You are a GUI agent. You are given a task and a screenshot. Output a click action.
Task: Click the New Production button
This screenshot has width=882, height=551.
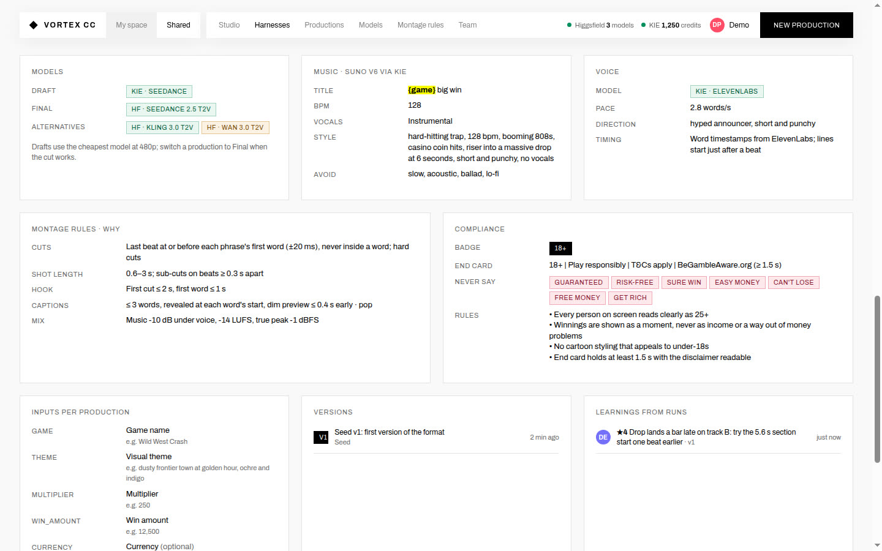click(x=806, y=25)
